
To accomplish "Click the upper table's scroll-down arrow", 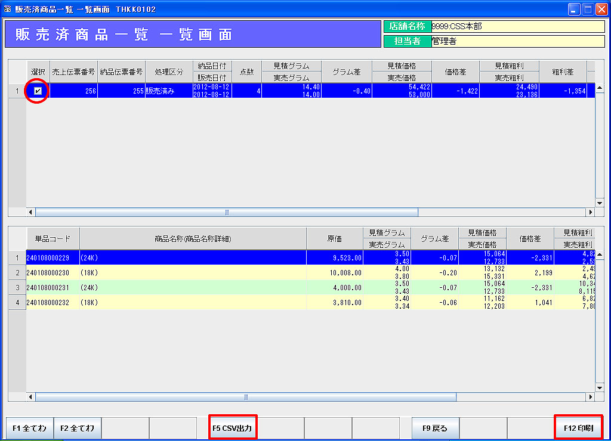I will click(600, 203).
